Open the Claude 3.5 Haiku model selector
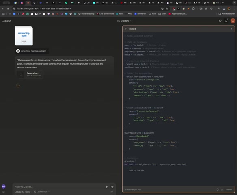 tap(23, 192)
